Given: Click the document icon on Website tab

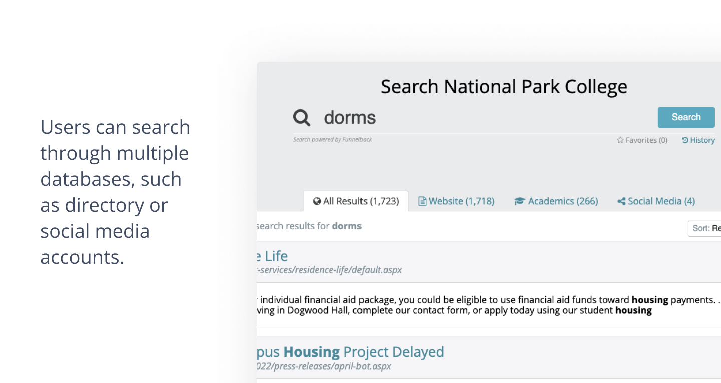Looking at the screenshot, I should pos(422,201).
